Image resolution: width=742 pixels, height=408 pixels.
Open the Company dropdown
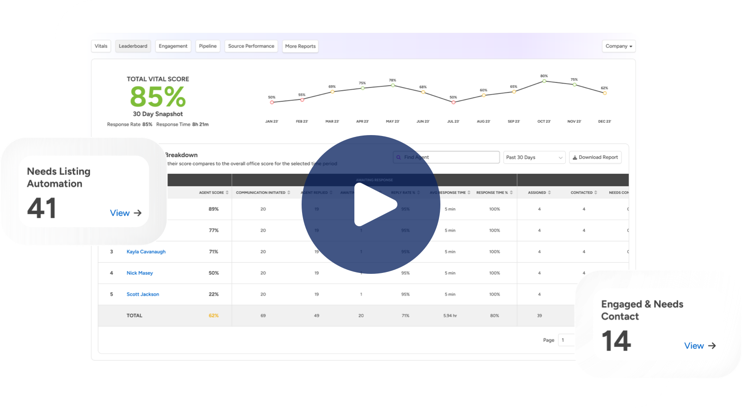pyautogui.click(x=618, y=46)
